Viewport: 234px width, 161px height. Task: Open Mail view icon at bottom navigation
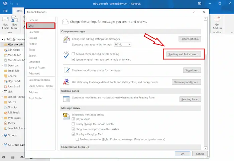coord(4,157)
